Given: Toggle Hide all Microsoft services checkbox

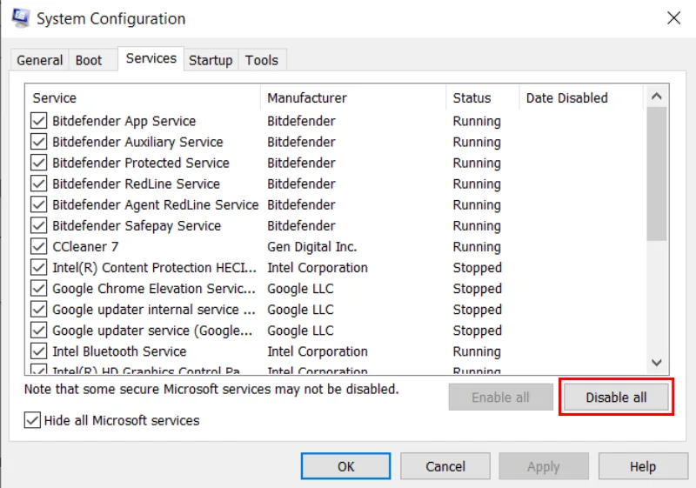Looking at the screenshot, I should click(32, 420).
